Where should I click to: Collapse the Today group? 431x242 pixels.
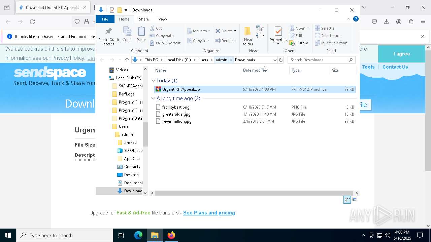(154, 81)
